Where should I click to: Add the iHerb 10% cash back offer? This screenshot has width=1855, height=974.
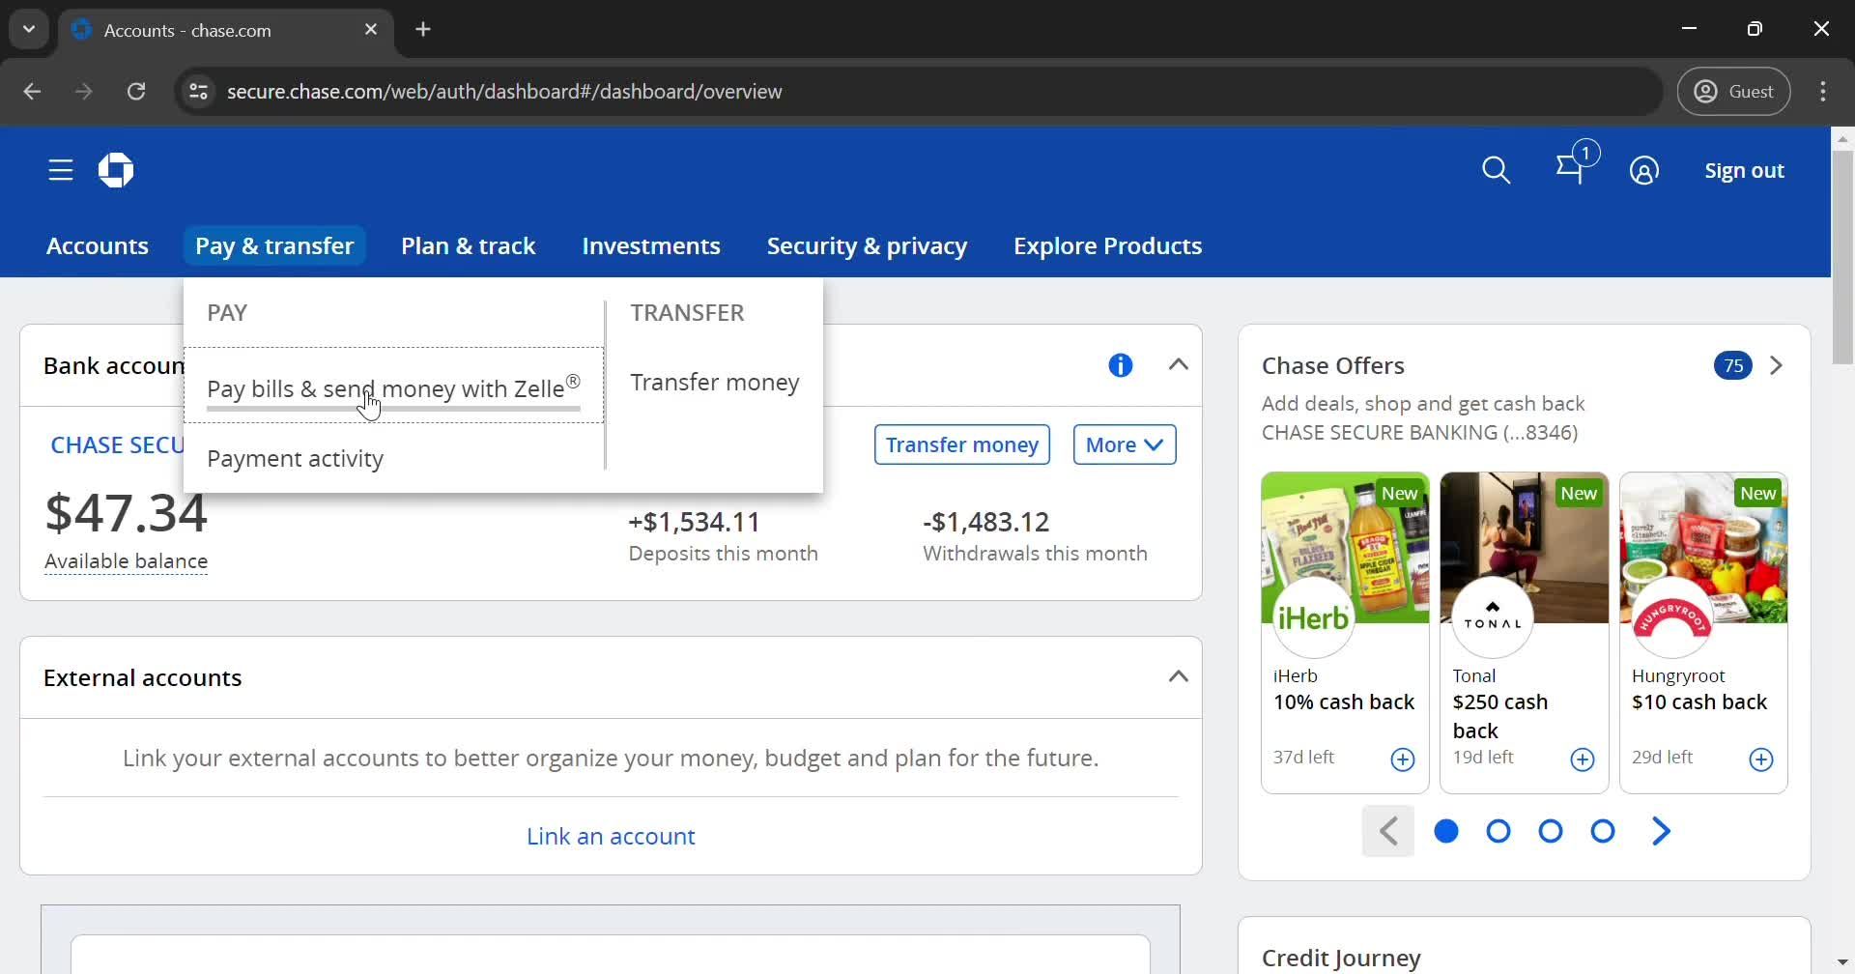[x=1402, y=759]
